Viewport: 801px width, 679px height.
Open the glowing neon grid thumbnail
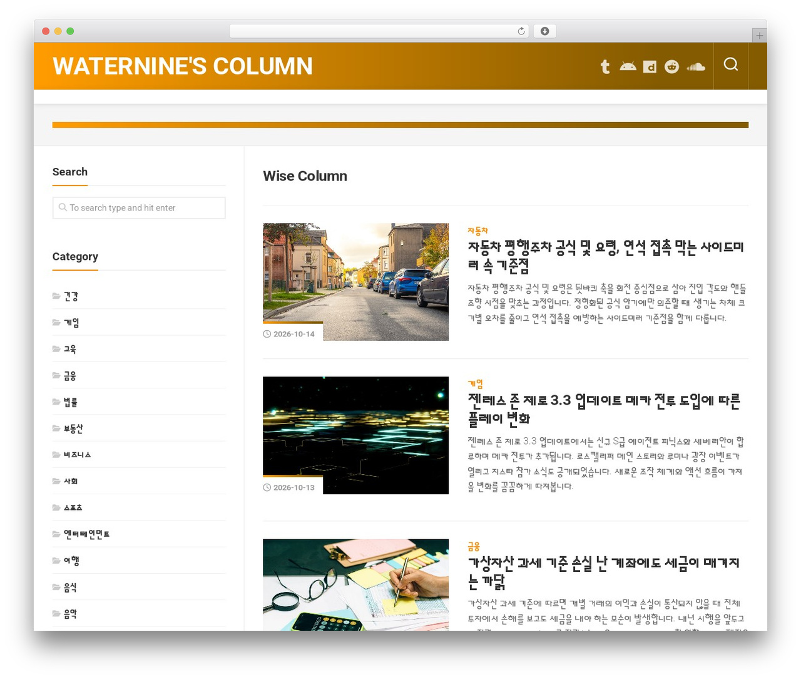[x=355, y=435]
